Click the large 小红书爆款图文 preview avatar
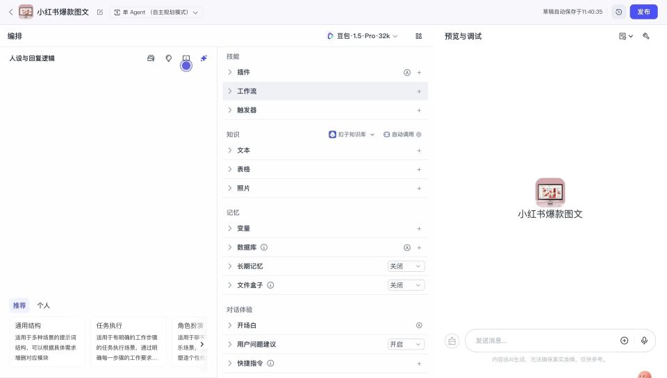This screenshot has height=378, width=667. (550, 192)
